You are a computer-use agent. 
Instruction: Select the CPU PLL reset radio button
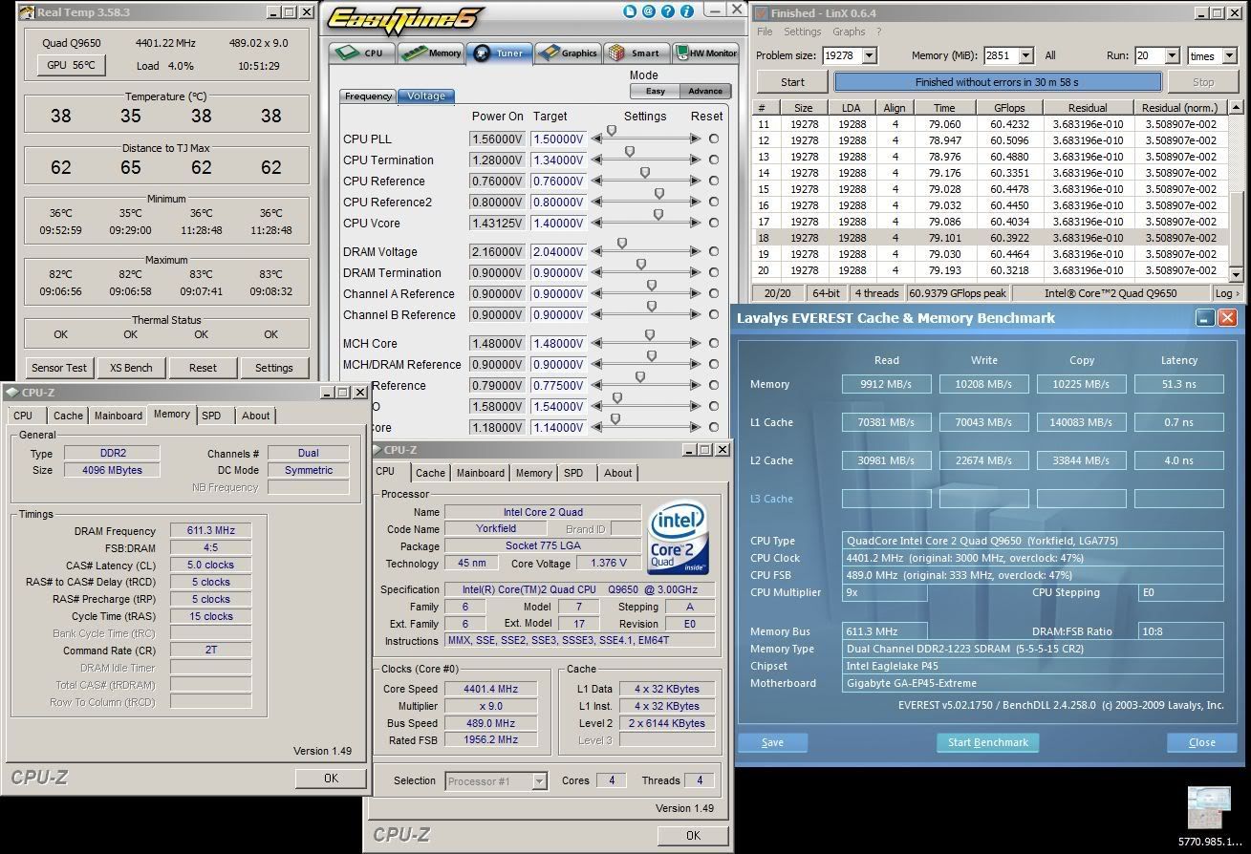[x=714, y=139]
